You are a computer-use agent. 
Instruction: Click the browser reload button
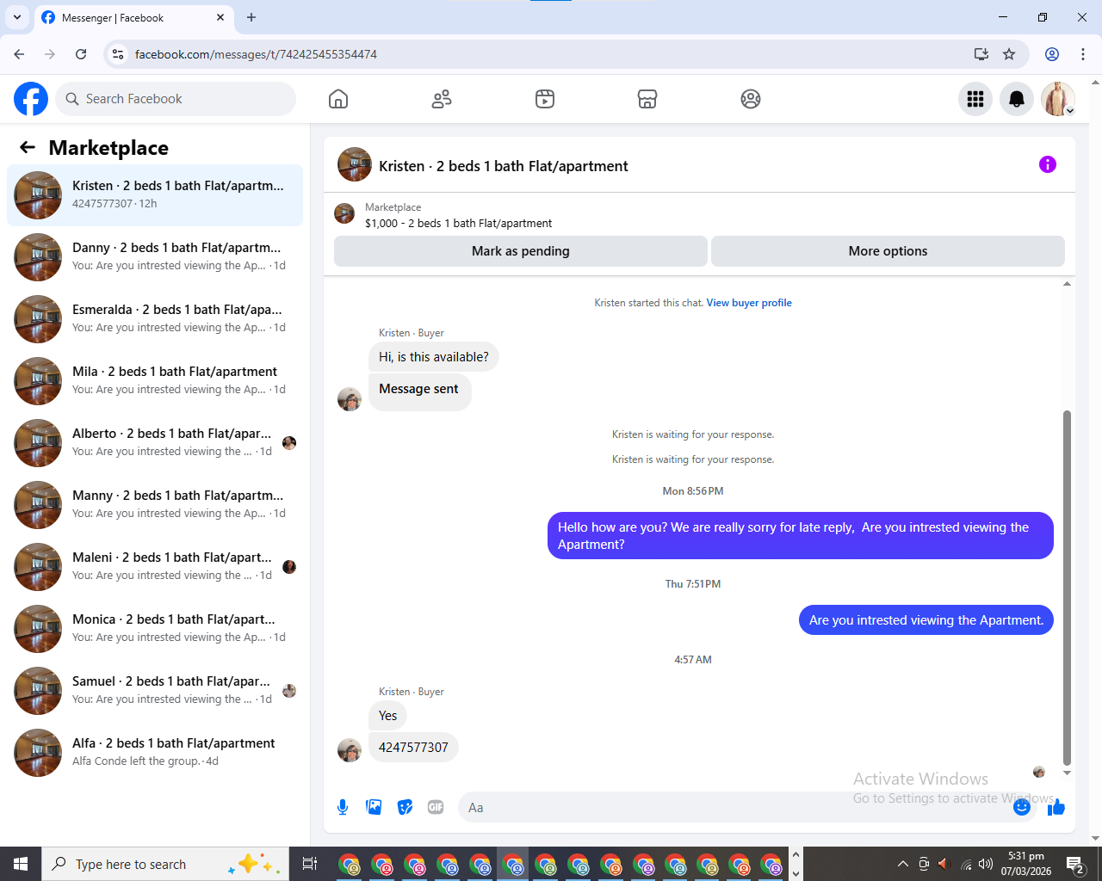[81, 54]
